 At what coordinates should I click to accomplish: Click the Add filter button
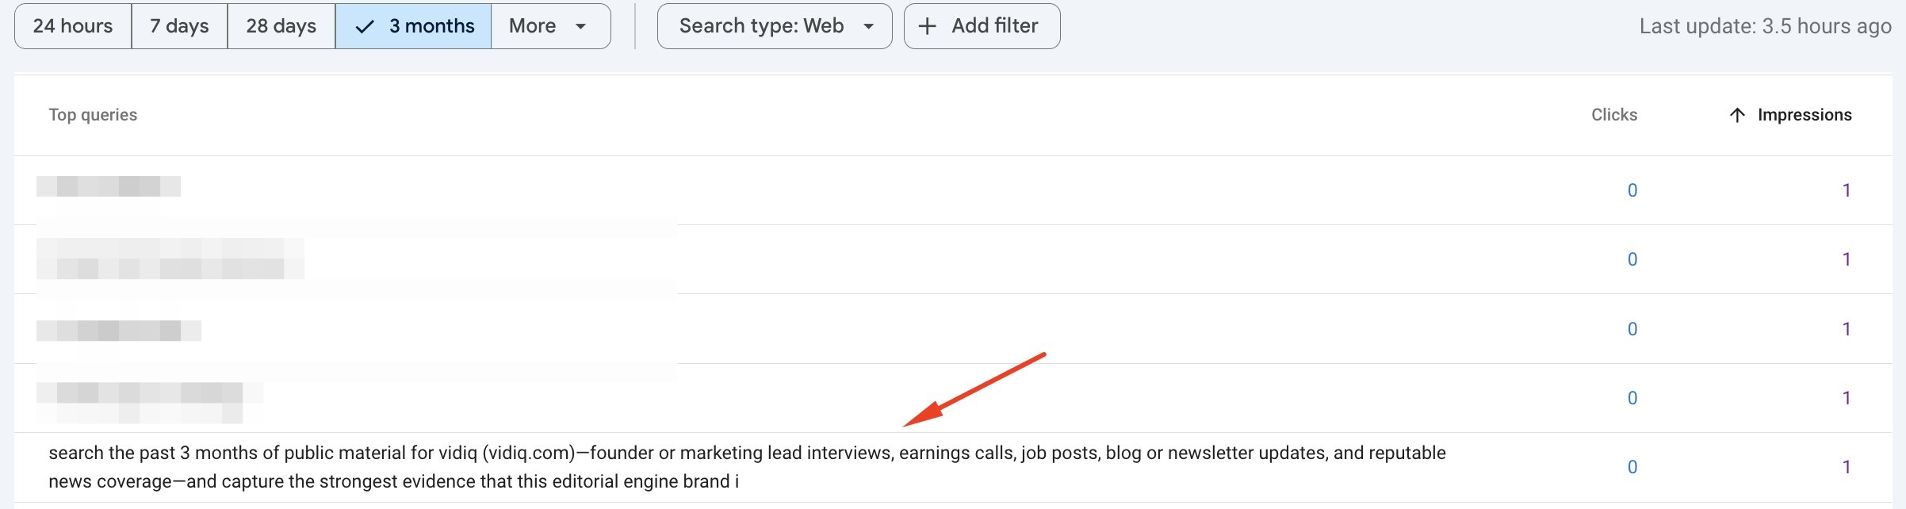click(x=981, y=25)
